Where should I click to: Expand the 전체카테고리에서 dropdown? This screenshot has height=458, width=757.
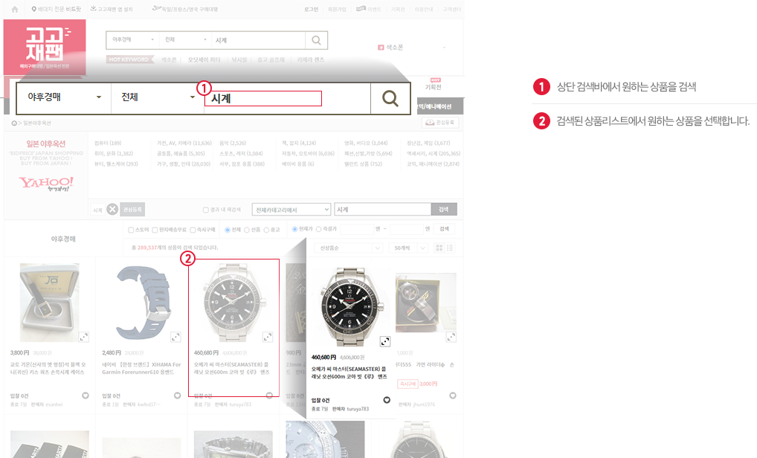click(x=291, y=210)
